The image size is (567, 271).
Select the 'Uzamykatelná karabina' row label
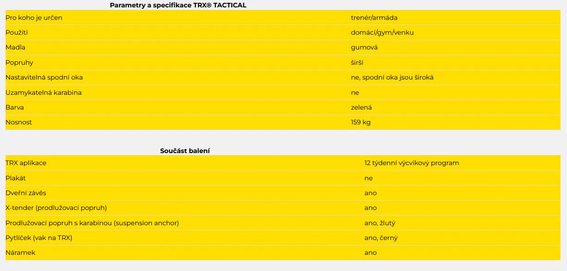(43, 92)
